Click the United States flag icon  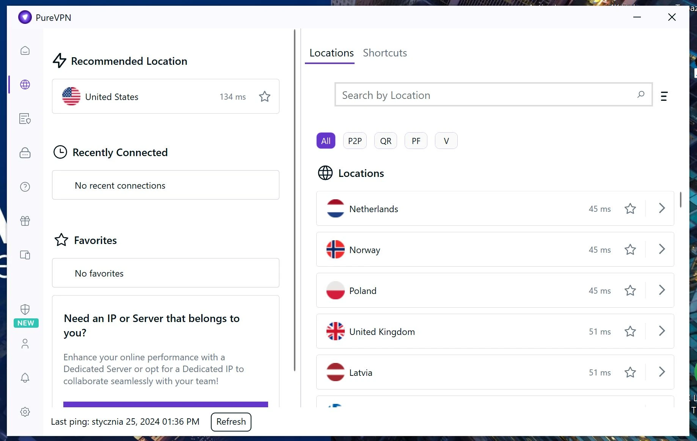point(71,96)
